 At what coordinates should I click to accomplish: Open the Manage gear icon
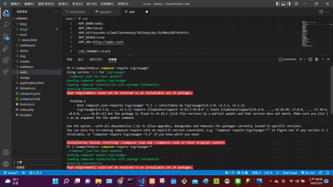6,164
